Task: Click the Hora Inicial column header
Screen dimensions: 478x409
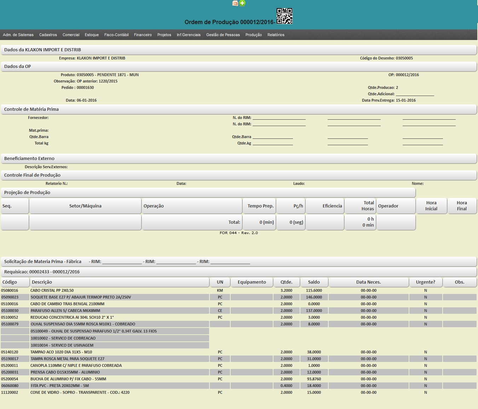Action: tap(431, 206)
